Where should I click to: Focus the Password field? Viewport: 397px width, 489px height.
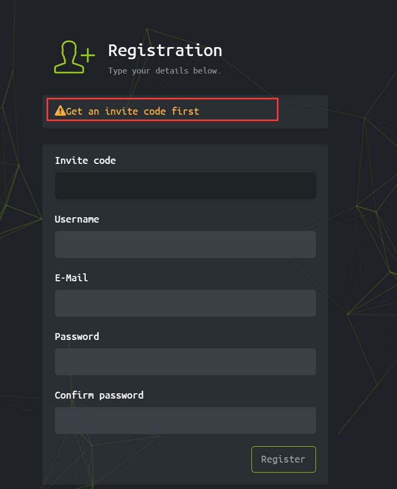coord(185,362)
